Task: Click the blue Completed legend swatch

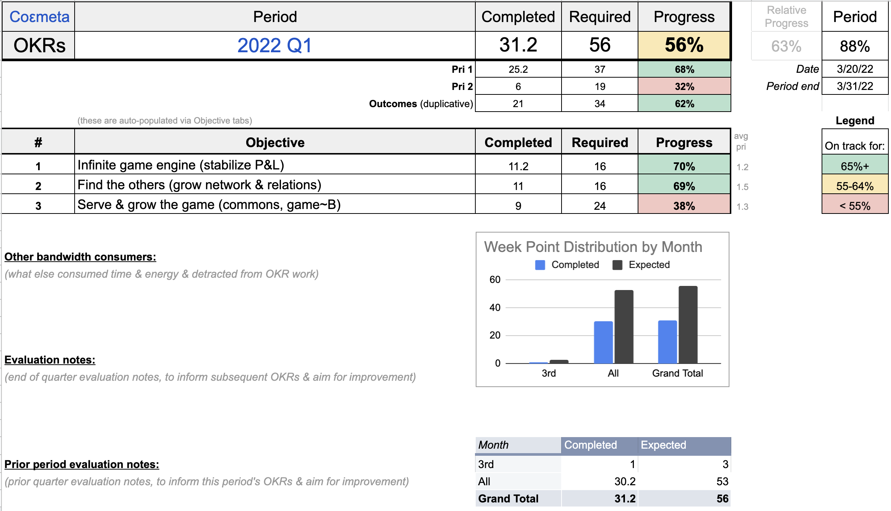Action: pos(540,265)
